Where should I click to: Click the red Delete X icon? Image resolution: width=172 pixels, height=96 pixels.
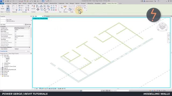pyautogui.click(x=56, y=10)
